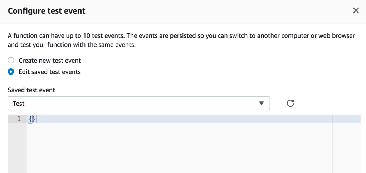Click the "Edit saved test events" label text
366x173 pixels.
(50, 72)
